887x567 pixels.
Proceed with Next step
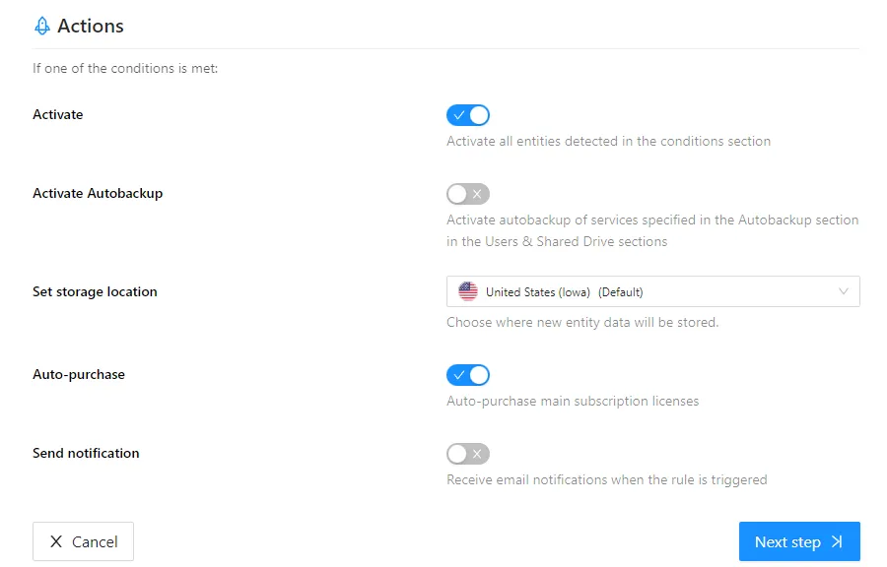coord(798,541)
